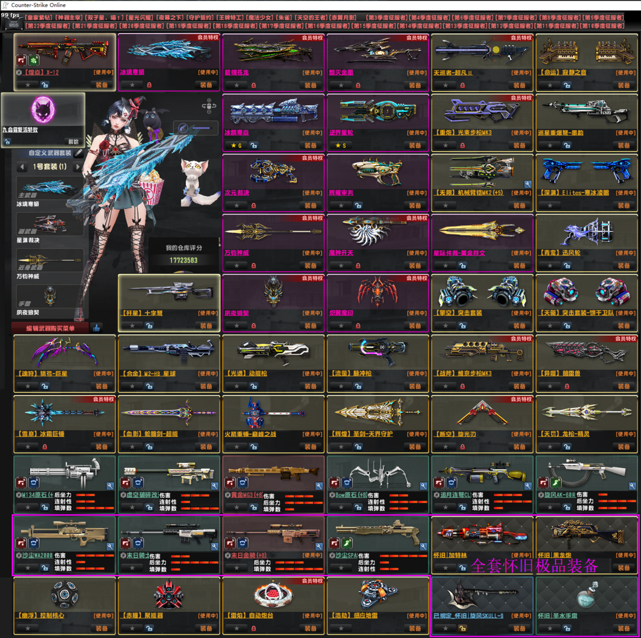Viewport: 641px width, 638px height.
Task: Toggle the red lock on 魔神开天
Action: [x=358, y=266]
